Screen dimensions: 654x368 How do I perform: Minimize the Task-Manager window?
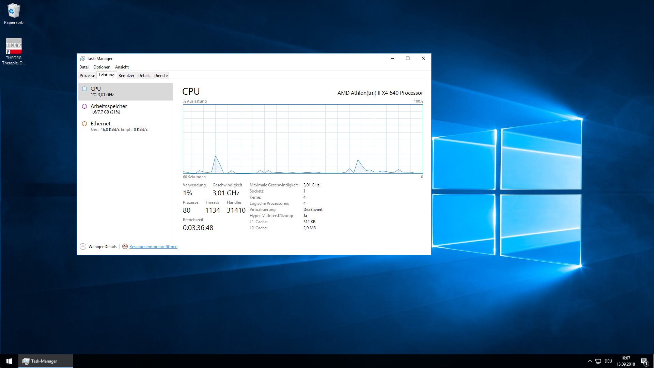tap(392, 58)
